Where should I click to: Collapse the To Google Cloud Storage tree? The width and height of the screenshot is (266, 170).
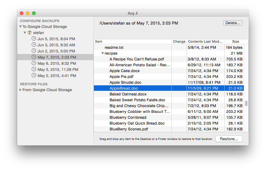tap(20, 27)
